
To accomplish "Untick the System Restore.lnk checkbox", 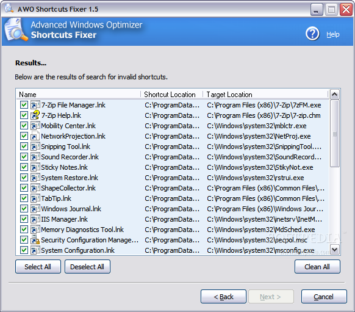I will (x=24, y=178).
